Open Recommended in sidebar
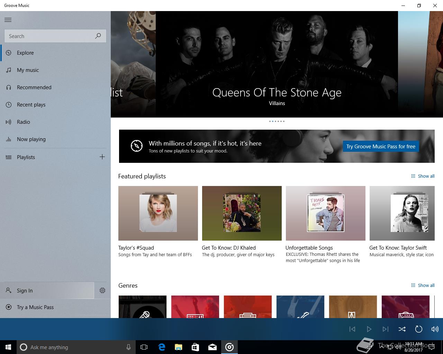 [x=55, y=87]
